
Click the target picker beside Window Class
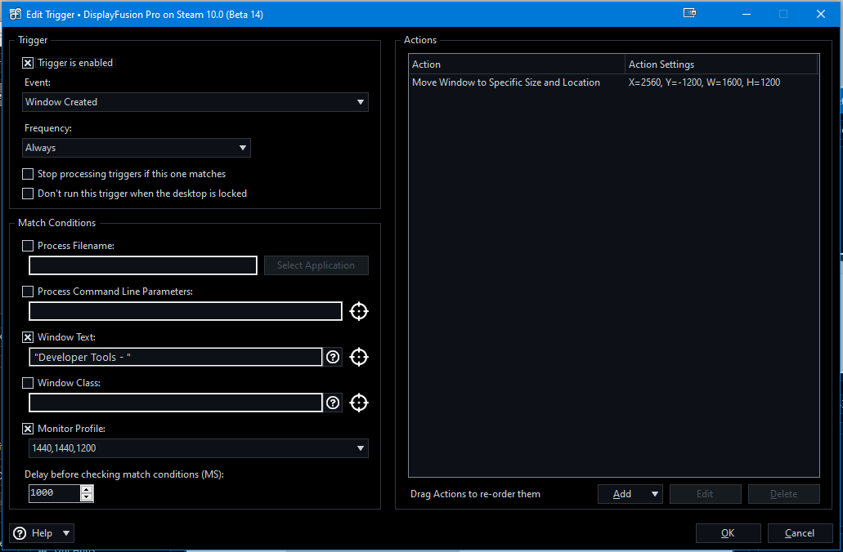pos(358,403)
